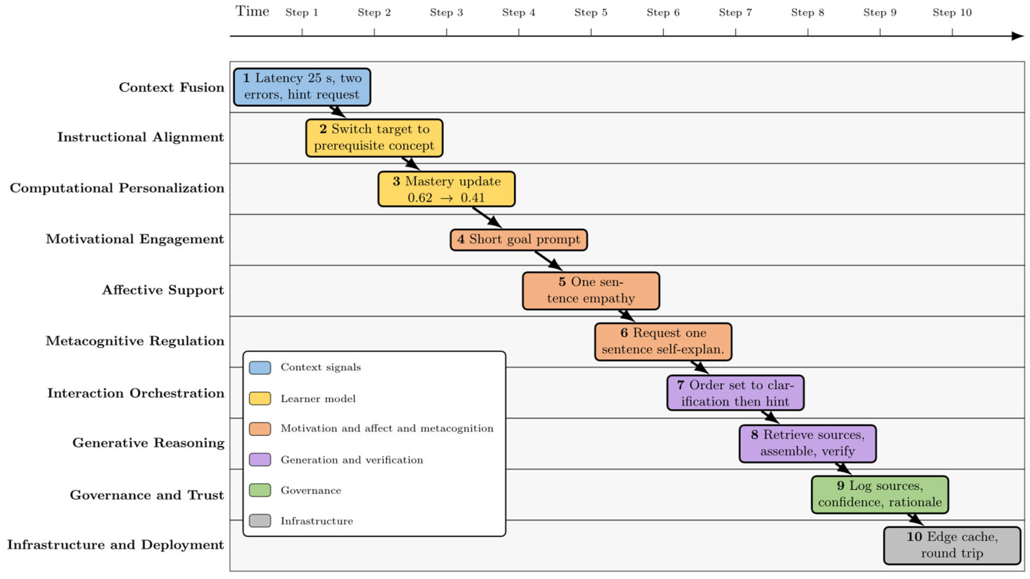Image resolution: width=1030 pixels, height=579 pixels.
Task: Click the blue Context signals legend swatch
Action: [260, 367]
